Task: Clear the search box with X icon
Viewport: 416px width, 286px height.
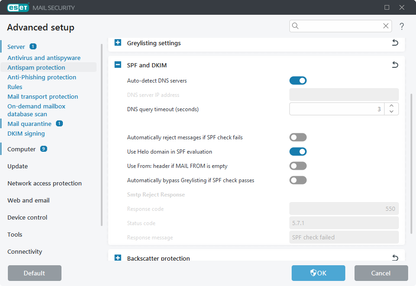Action: point(385,26)
